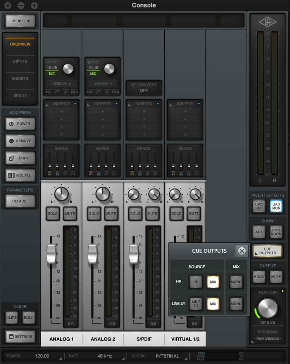This screenshot has height=364, width=290.
Task: Click the Power modifier button
Action: [20, 124]
